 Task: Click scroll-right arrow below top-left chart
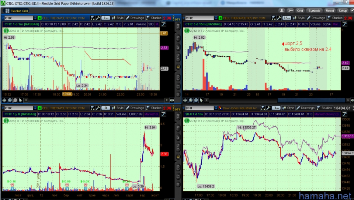[x=167, y=100]
